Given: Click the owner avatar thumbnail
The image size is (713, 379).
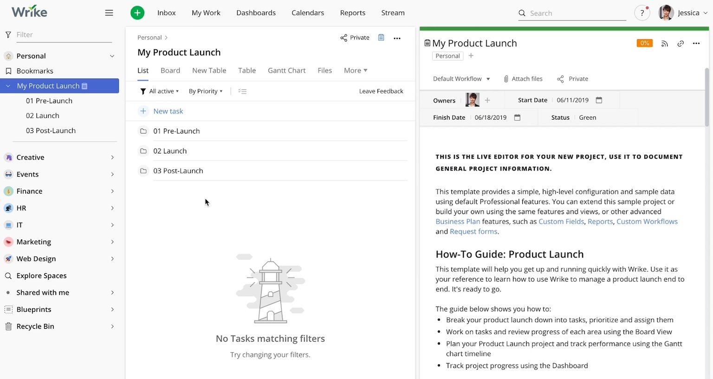Looking at the screenshot, I should coord(472,100).
